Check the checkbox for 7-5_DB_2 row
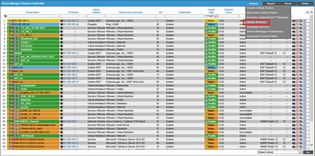The height and width of the screenshot is (156, 315). click(308, 35)
